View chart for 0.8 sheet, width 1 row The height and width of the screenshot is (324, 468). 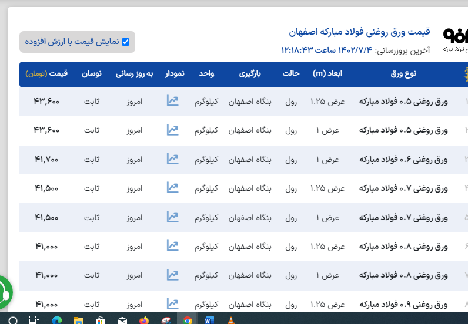(172, 275)
